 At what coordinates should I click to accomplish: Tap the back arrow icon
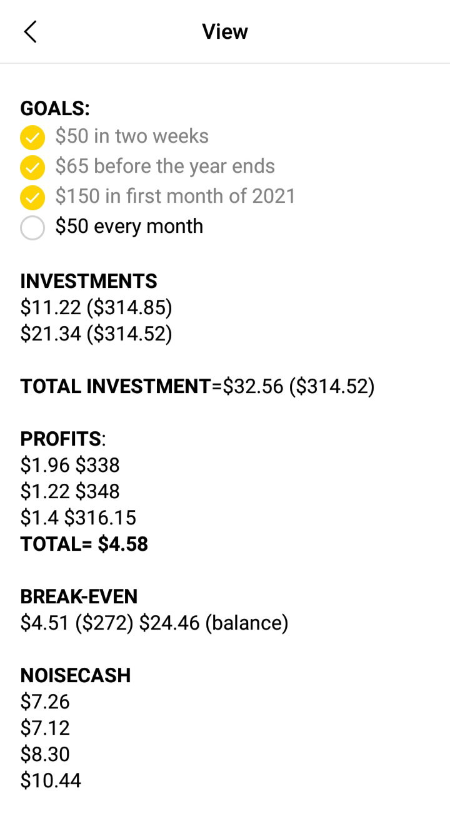tap(30, 31)
